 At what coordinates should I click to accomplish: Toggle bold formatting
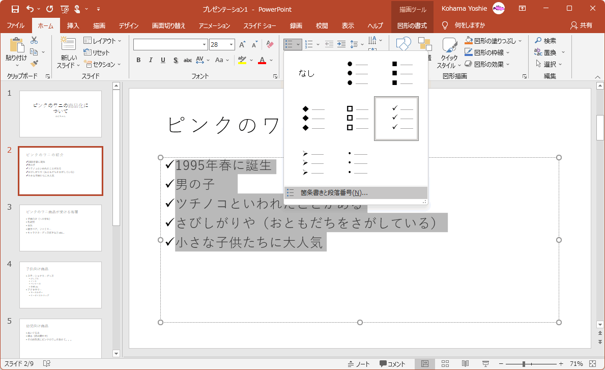coord(138,60)
